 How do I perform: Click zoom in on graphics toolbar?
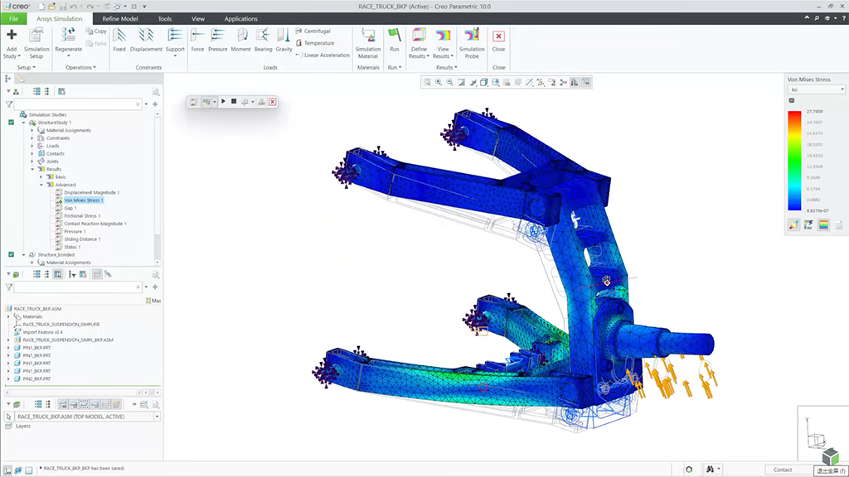[x=438, y=82]
